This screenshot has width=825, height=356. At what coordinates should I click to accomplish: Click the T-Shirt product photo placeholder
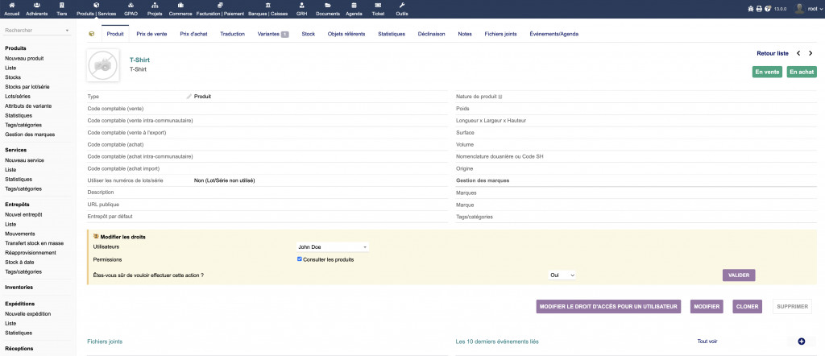pos(102,64)
